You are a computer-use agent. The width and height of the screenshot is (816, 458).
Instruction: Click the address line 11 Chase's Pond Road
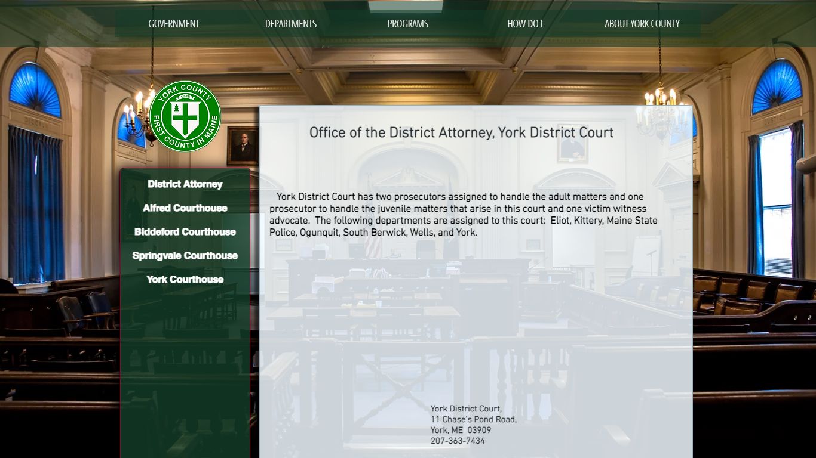[x=474, y=420]
